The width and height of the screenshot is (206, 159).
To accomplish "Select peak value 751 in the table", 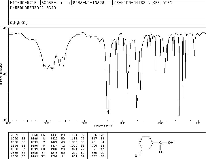I will coord(94,142).
